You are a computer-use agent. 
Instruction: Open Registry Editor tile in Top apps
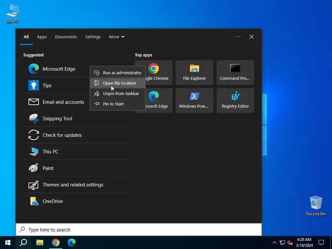pos(235,101)
